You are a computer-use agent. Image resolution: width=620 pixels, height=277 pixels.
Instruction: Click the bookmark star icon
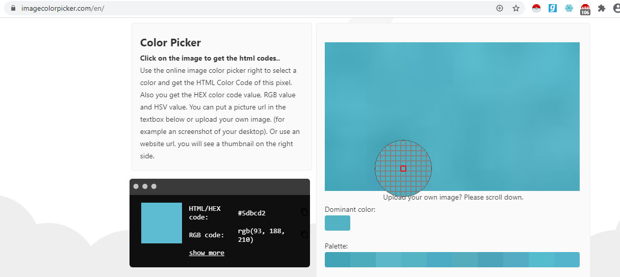tap(516, 8)
